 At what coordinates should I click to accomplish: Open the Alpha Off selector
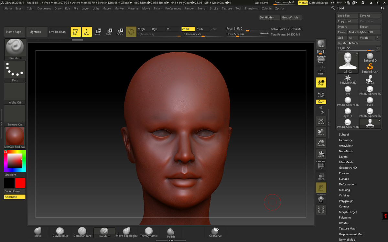point(15,94)
